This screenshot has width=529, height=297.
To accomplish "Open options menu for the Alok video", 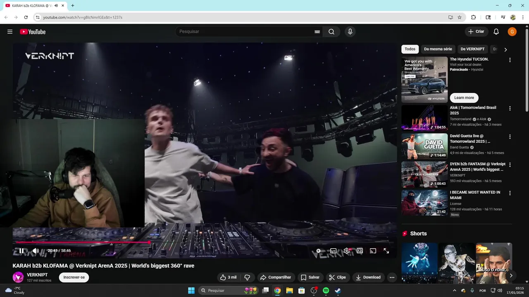I will (x=510, y=108).
